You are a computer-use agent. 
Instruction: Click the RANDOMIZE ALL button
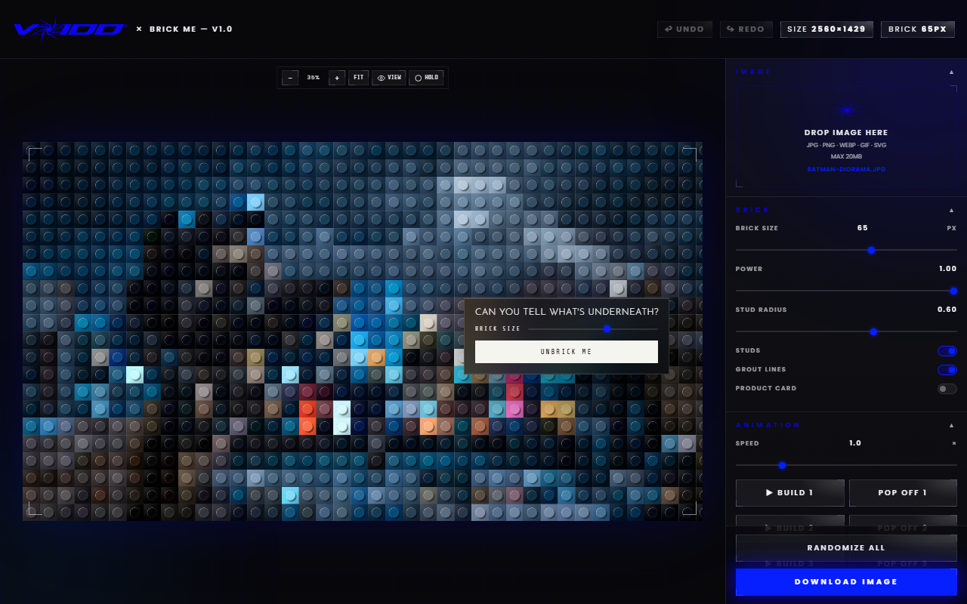point(846,548)
